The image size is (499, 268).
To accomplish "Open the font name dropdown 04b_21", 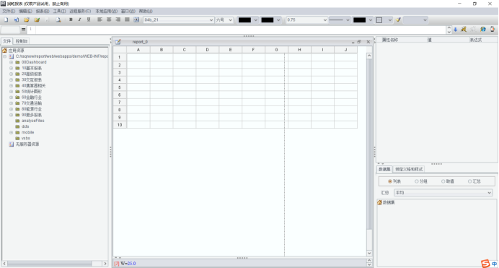I will (x=179, y=20).
